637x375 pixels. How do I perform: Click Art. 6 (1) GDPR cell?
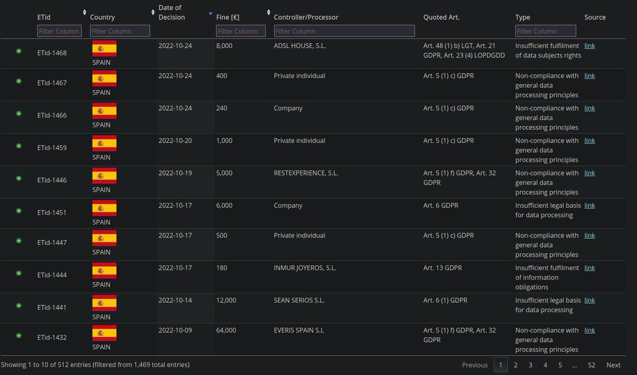[x=445, y=300]
